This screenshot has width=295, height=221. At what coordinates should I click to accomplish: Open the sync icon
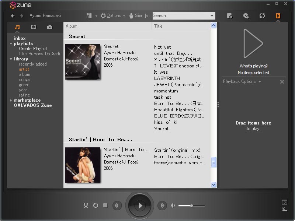262,16
